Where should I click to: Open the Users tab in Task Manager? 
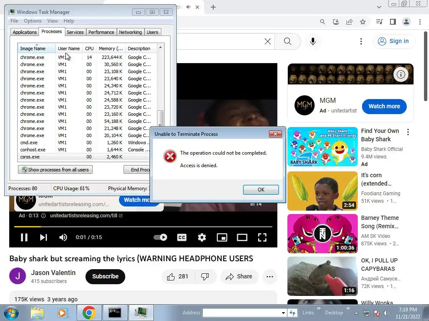(x=152, y=32)
